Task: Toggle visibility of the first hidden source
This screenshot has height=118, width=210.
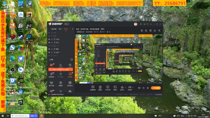Action: tap(49, 33)
